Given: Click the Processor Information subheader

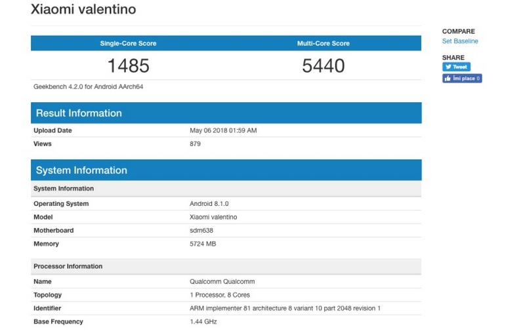Looking at the screenshot, I should pyautogui.click(x=226, y=266).
